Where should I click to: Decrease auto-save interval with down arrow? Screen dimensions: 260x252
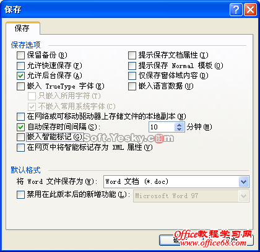(x=179, y=129)
